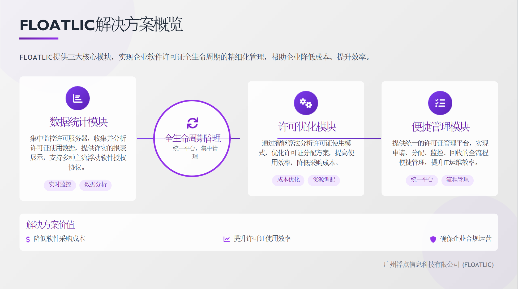
Task: Click the dollar sign icon beside 降低软件采购成本
Action: point(28,239)
